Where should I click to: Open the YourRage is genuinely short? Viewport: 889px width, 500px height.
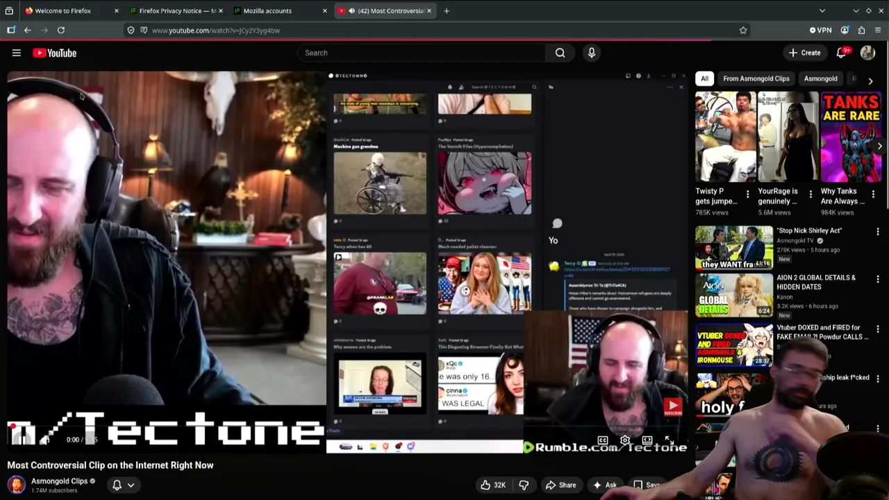788,137
